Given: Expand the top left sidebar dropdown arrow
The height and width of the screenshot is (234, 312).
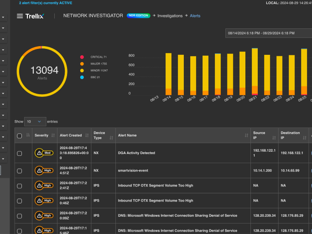Looking at the screenshot, I should [x=3, y=17].
